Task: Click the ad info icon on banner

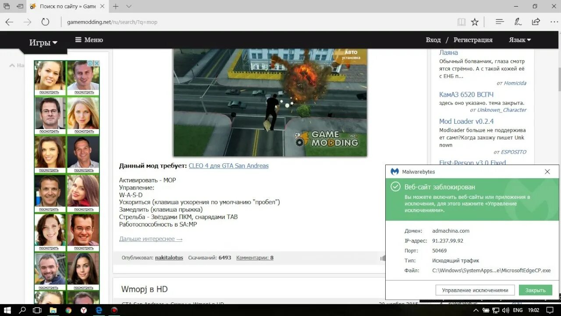Action: point(90,63)
